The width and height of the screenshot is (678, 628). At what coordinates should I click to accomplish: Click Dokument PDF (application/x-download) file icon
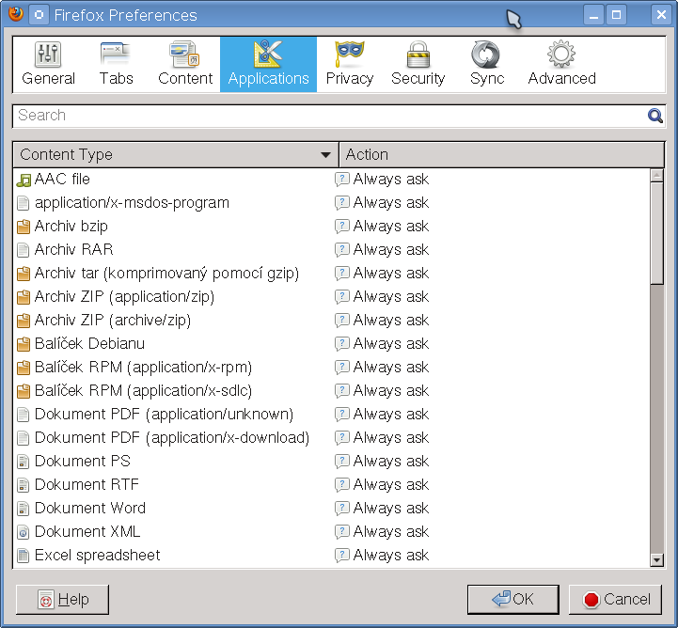coord(23,438)
